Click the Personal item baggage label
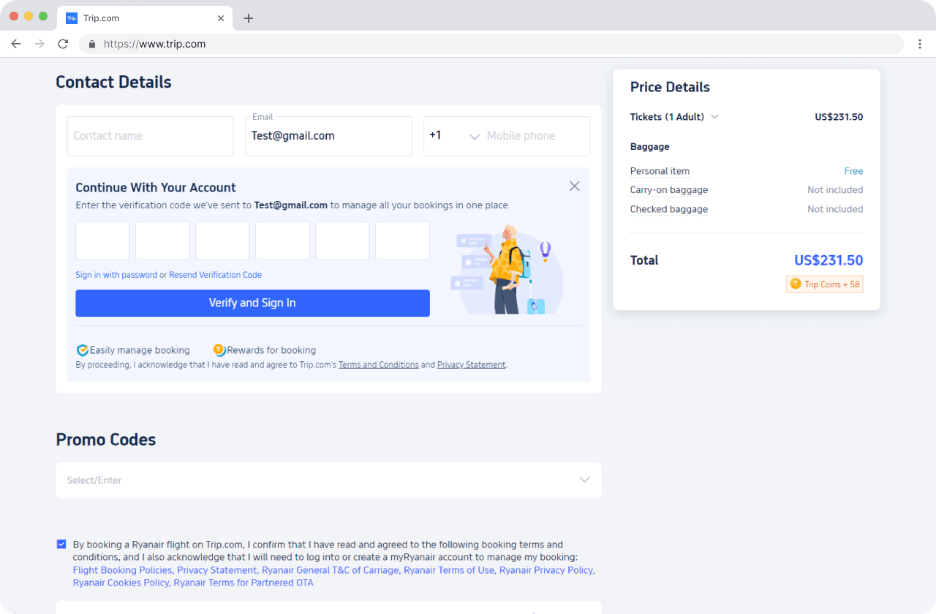This screenshot has height=614, width=936. tap(660, 171)
